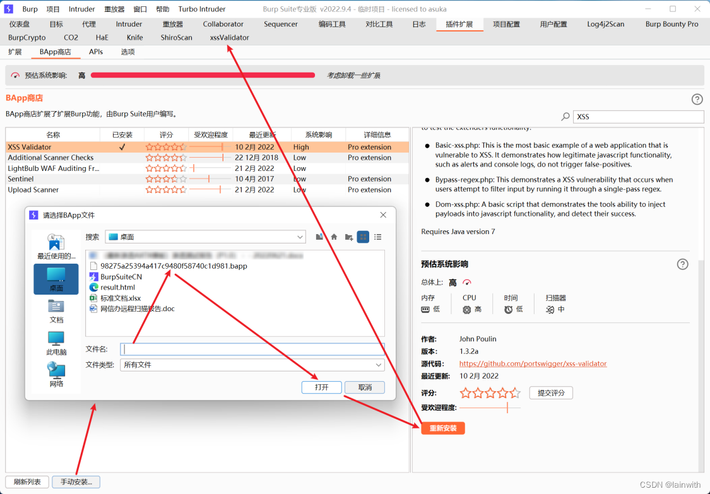Open the Intruder menu in menu bar

[x=82, y=9]
